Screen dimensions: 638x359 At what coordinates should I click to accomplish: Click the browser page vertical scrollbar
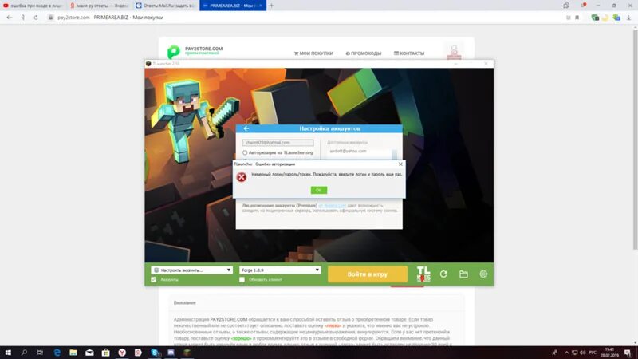click(x=635, y=138)
